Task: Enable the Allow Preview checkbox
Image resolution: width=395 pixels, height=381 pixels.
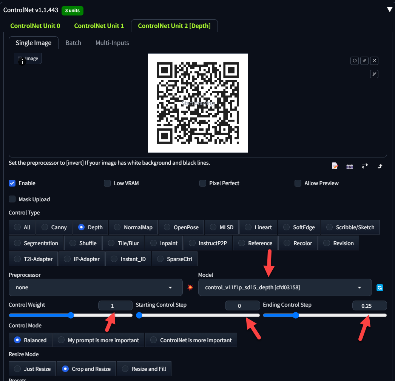Action: (x=298, y=183)
